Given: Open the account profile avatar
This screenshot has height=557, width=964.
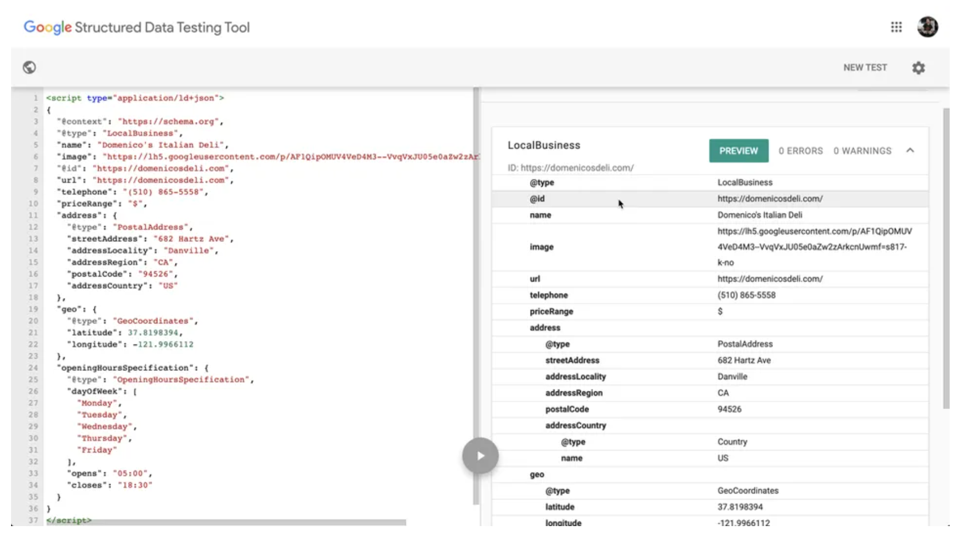Looking at the screenshot, I should (928, 26).
